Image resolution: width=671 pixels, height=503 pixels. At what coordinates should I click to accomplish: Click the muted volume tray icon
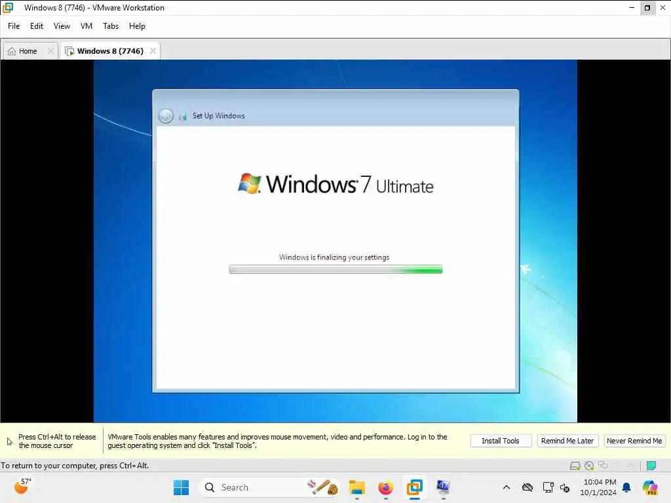pos(565,488)
